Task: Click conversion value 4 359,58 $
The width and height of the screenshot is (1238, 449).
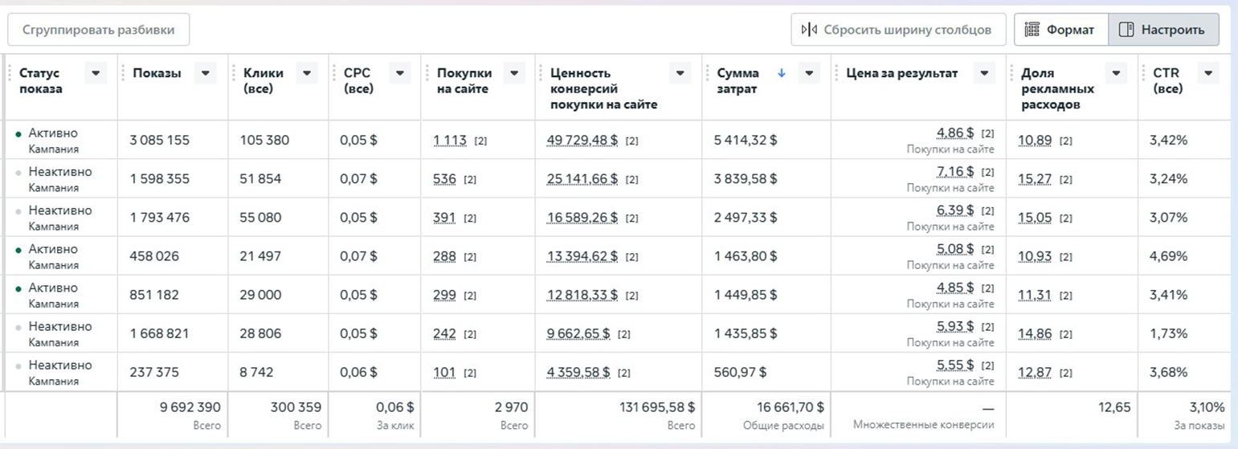Action: click(x=578, y=372)
